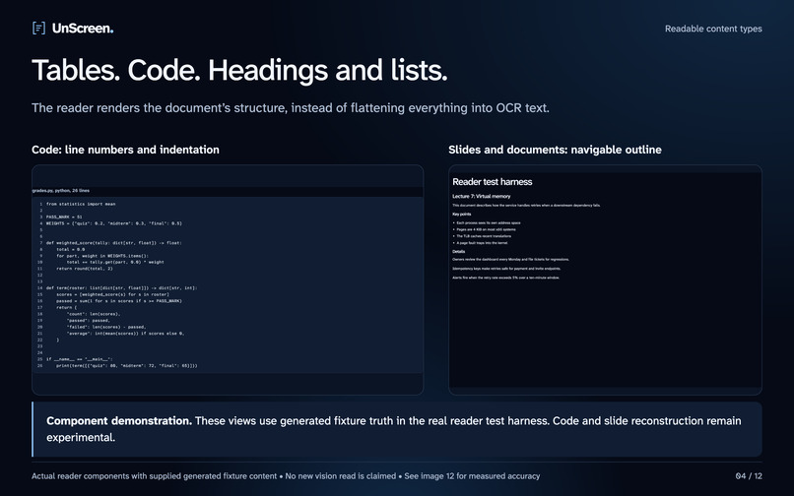Click code line 'from statistics import mean'
This screenshot has width=794, height=496.
(x=81, y=204)
